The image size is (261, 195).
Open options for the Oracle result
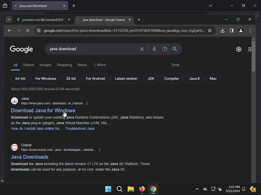tap(100, 150)
